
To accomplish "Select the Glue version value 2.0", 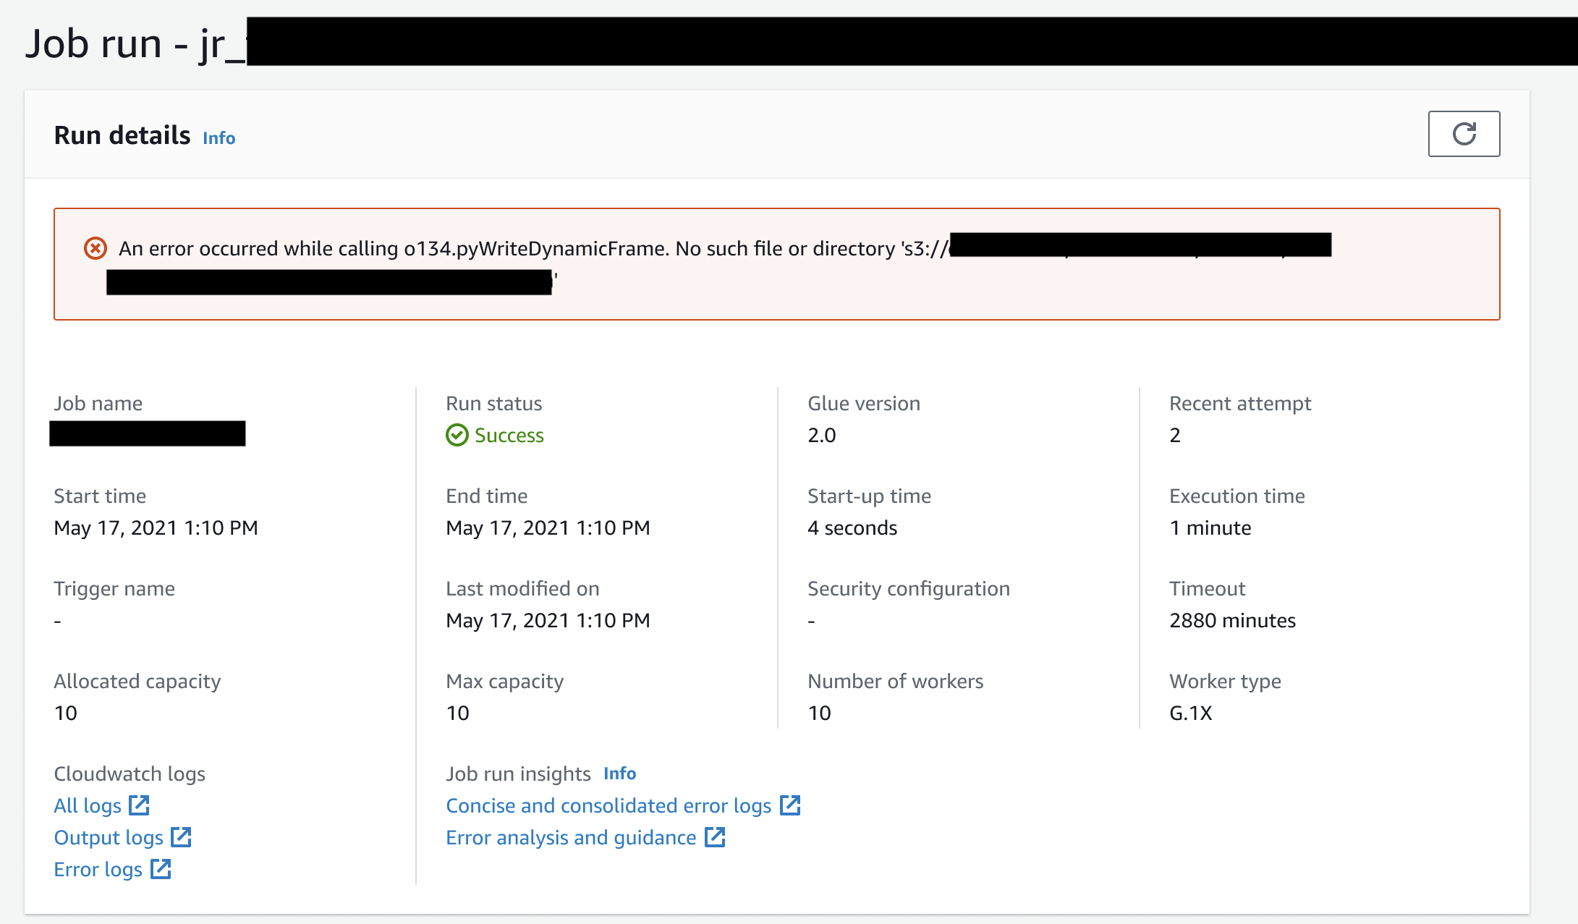I will pyautogui.click(x=821, y=435).
